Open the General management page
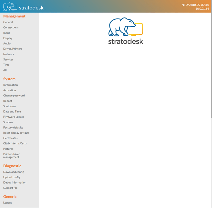 tap(8, 22)
